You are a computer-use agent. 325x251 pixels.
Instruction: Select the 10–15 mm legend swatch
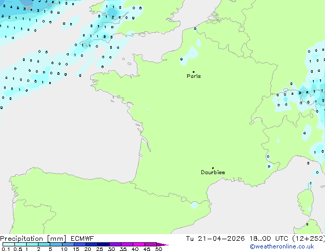(x=68, y=244)
